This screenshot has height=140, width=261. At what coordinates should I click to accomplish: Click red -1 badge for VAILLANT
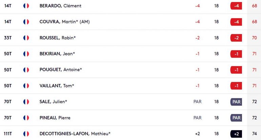[x=236, y=86]
